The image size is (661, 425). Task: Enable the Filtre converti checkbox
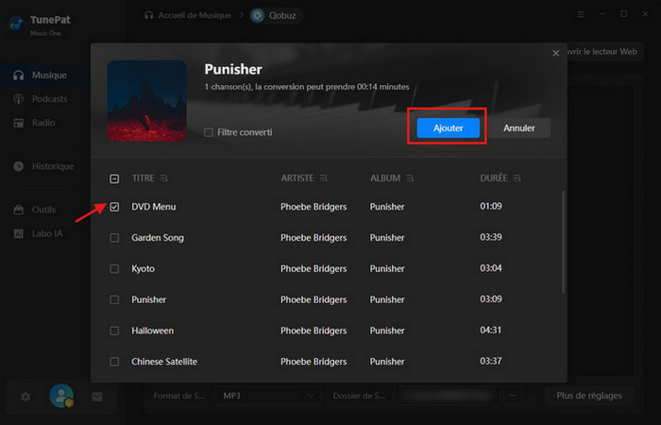pyautogui.click(x=209, y=132)
